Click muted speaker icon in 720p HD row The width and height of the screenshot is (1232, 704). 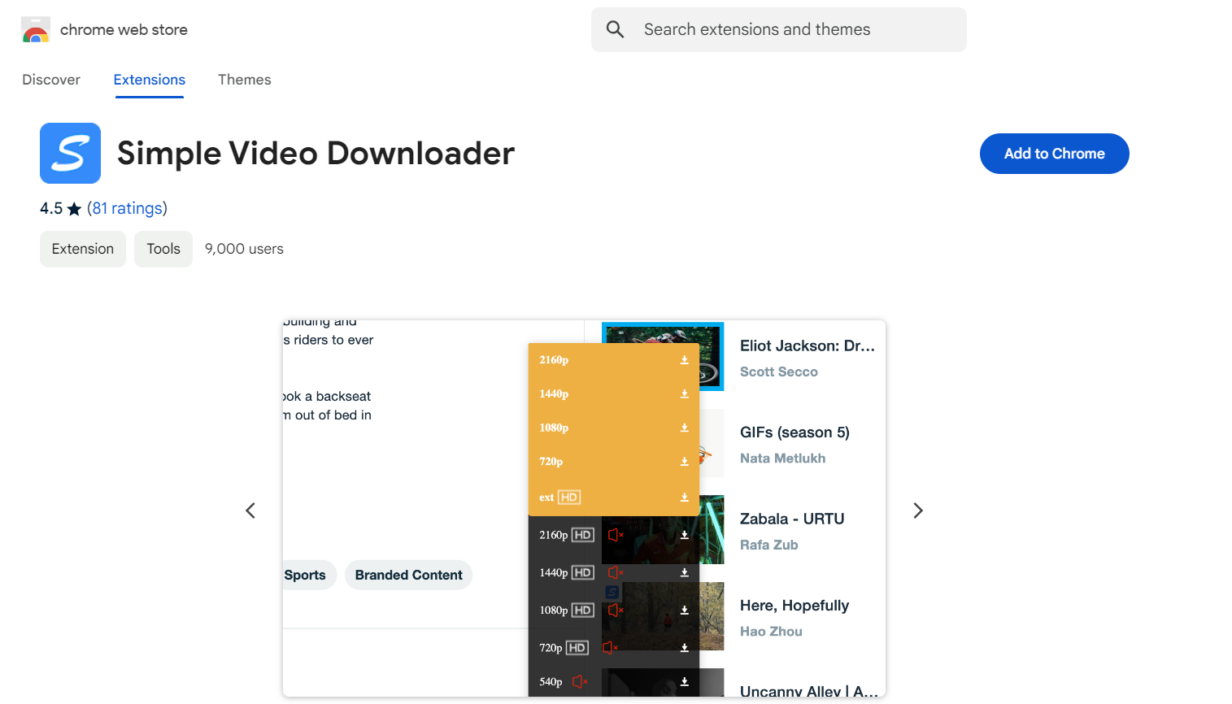pyautogui.click(x=610, y=648)
